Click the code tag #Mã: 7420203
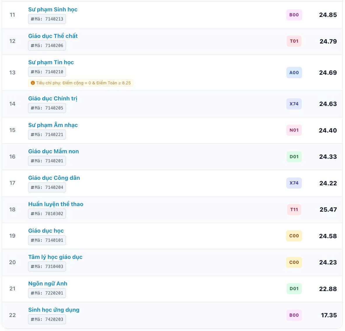Image resolution: width=345 pixels, height=331 pixels. click(47, 319)
